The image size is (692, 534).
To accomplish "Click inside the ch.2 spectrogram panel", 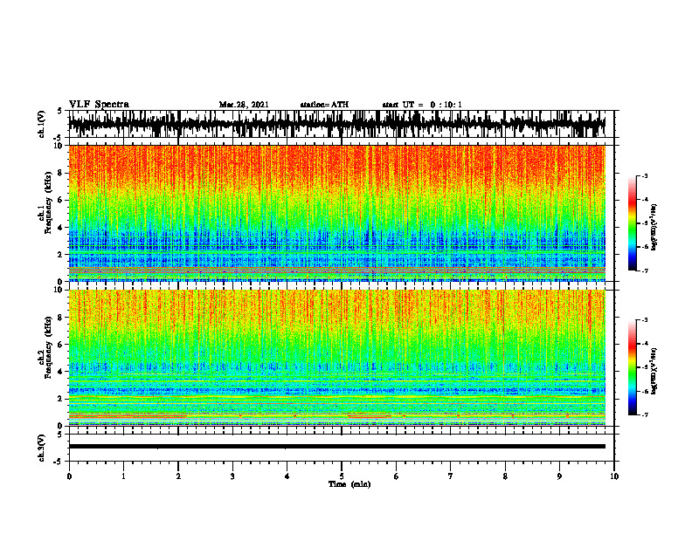I will (336, 358).
